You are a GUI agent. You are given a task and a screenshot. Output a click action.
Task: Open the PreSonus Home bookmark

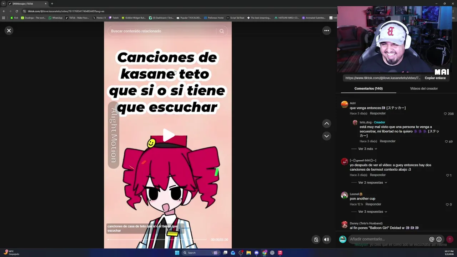coord(214,18)
